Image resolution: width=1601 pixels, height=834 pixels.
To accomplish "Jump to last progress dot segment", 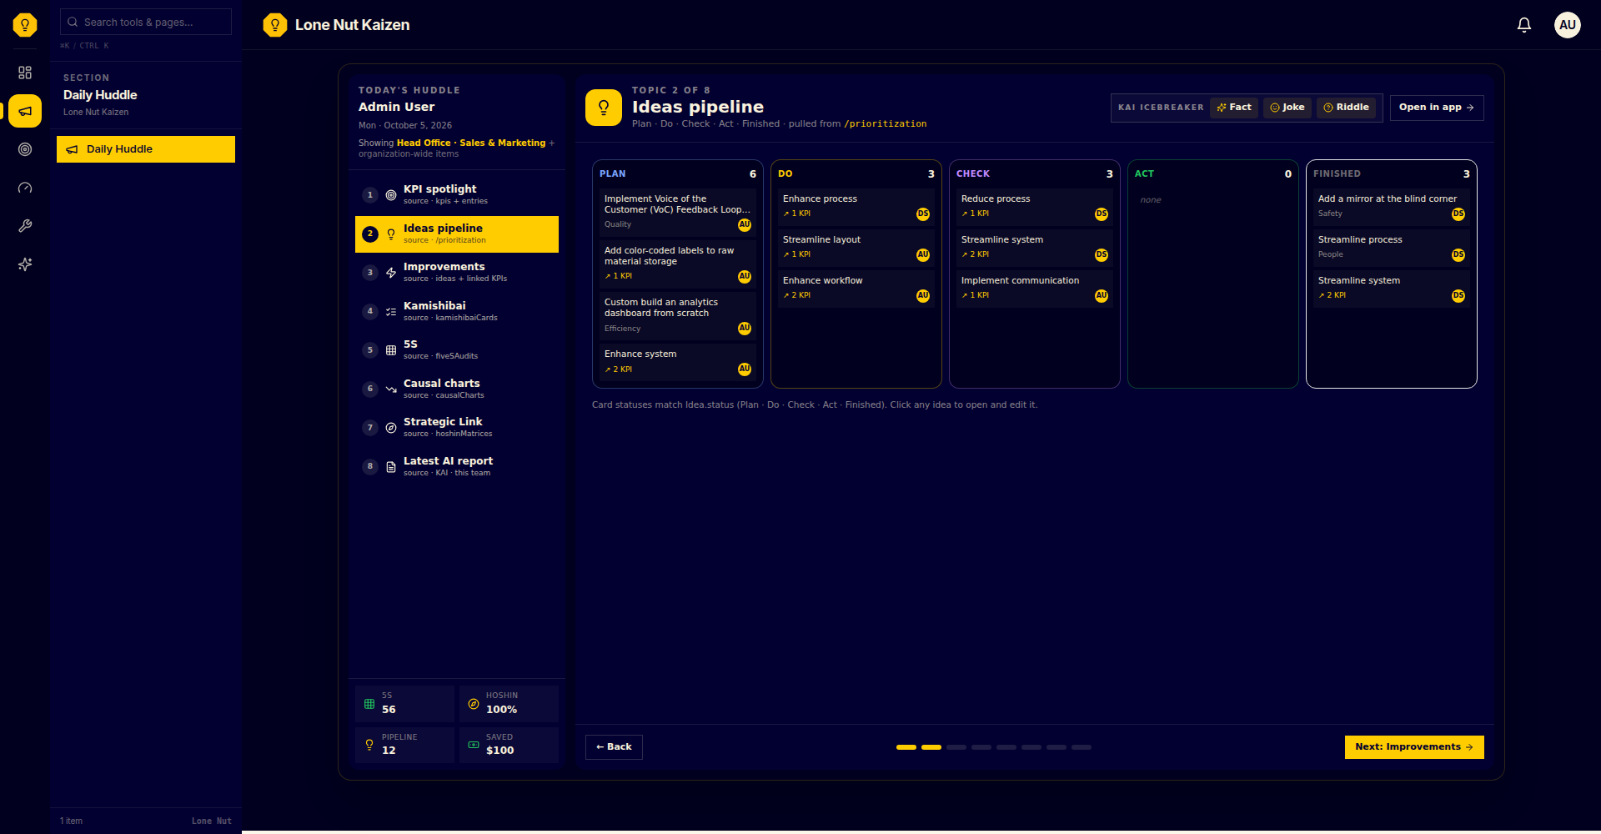I will point(1082,747).
